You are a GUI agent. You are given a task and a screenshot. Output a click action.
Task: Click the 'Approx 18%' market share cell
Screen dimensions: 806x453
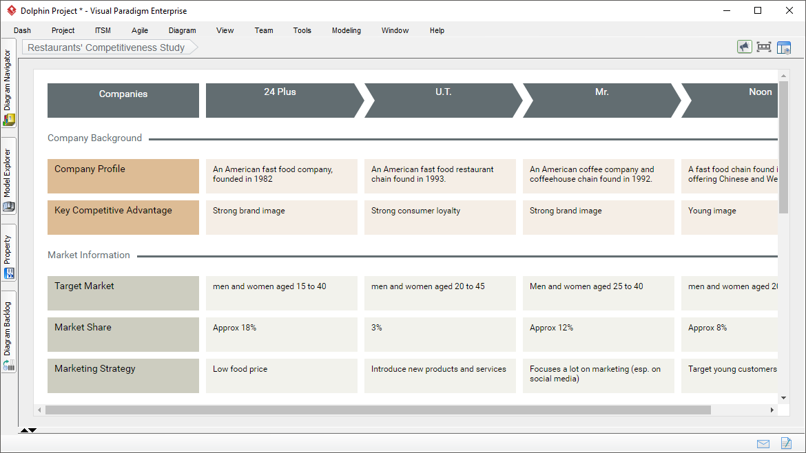(x=282, y=335)
